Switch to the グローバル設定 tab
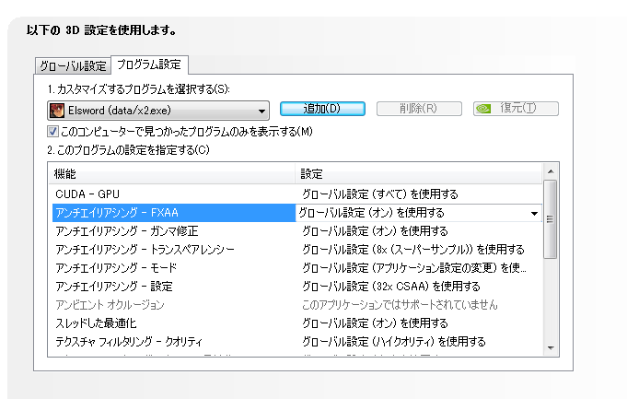This screenshot has height=399, width=627. [73, 65]
